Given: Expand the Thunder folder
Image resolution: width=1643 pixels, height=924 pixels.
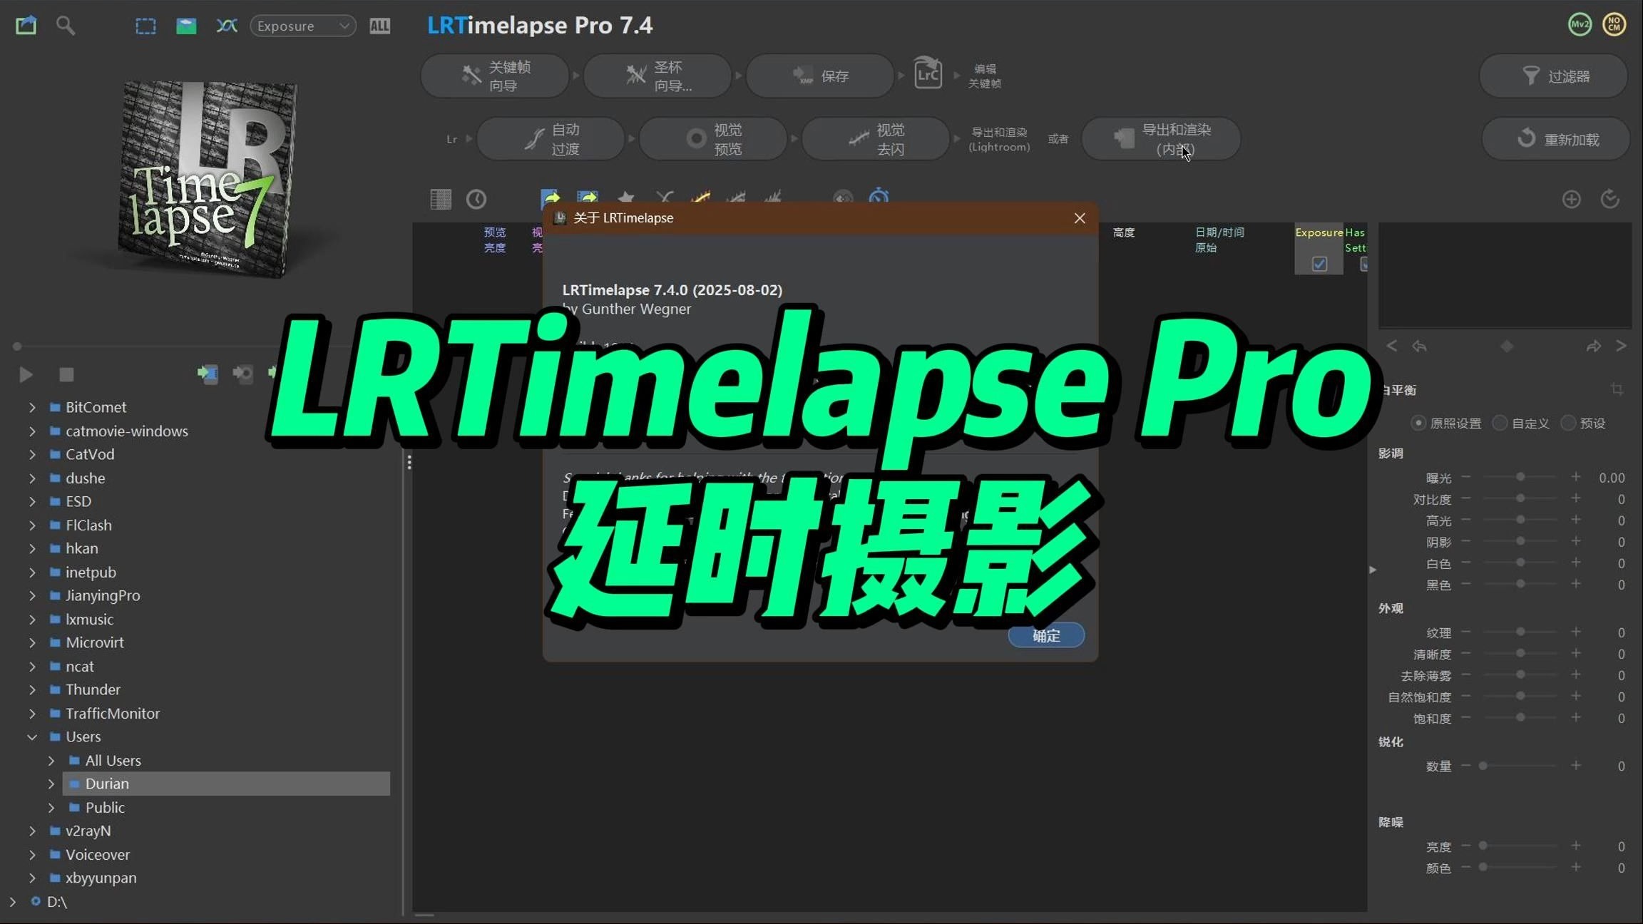Looking at the screenshot, I should [32, 689].
